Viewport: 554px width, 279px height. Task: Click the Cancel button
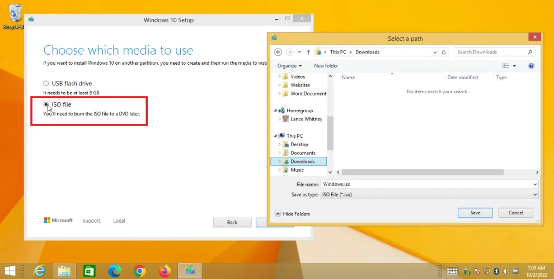pyautogui.click(x=515, y=213)
